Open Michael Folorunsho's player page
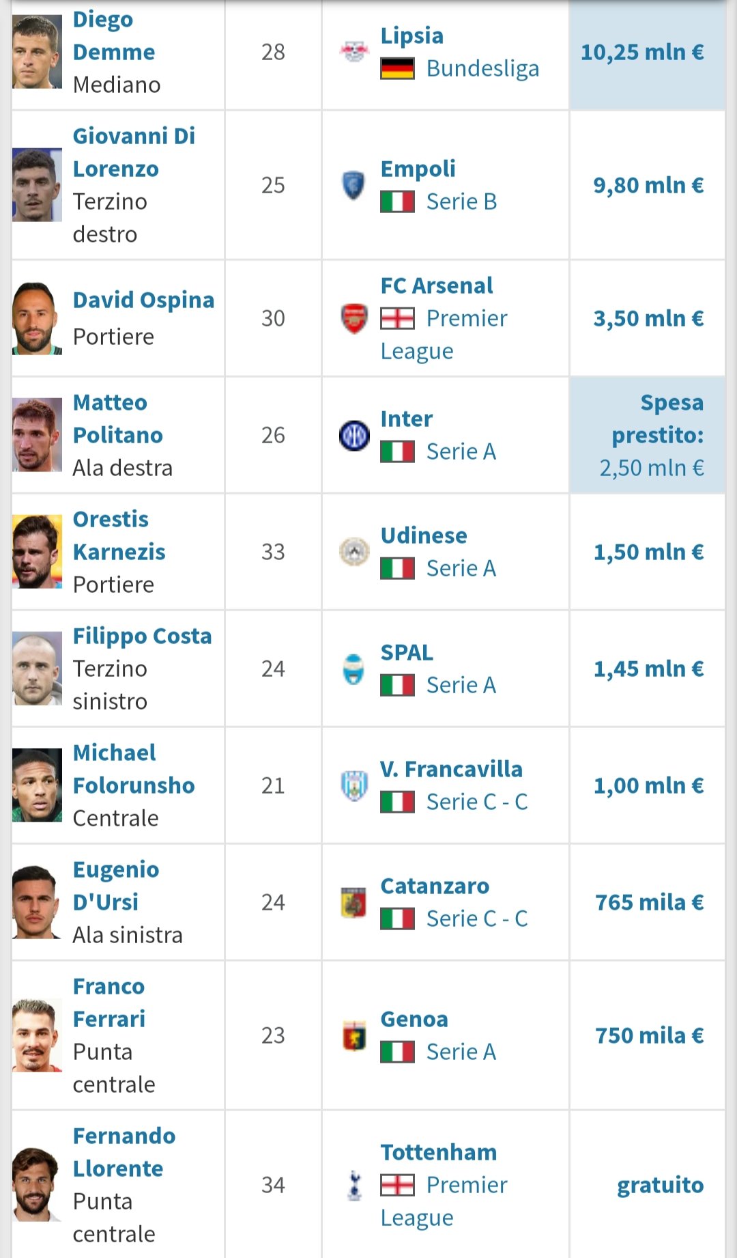Screen dimensions: 737x1258 [134, 769]
